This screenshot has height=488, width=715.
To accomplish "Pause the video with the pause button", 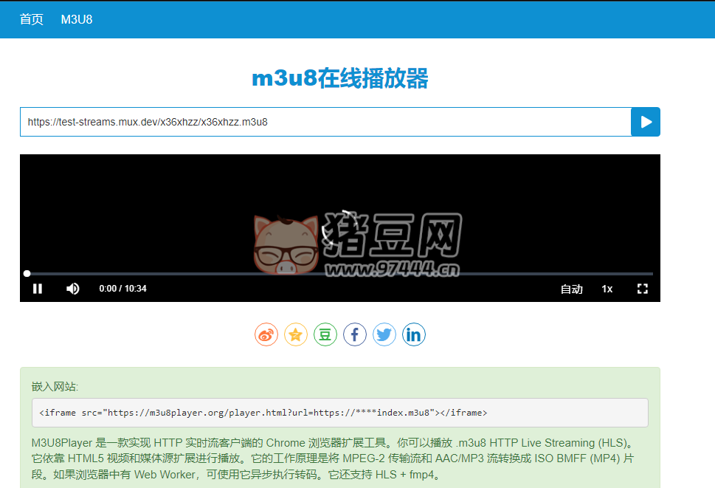I will (38, 289).
